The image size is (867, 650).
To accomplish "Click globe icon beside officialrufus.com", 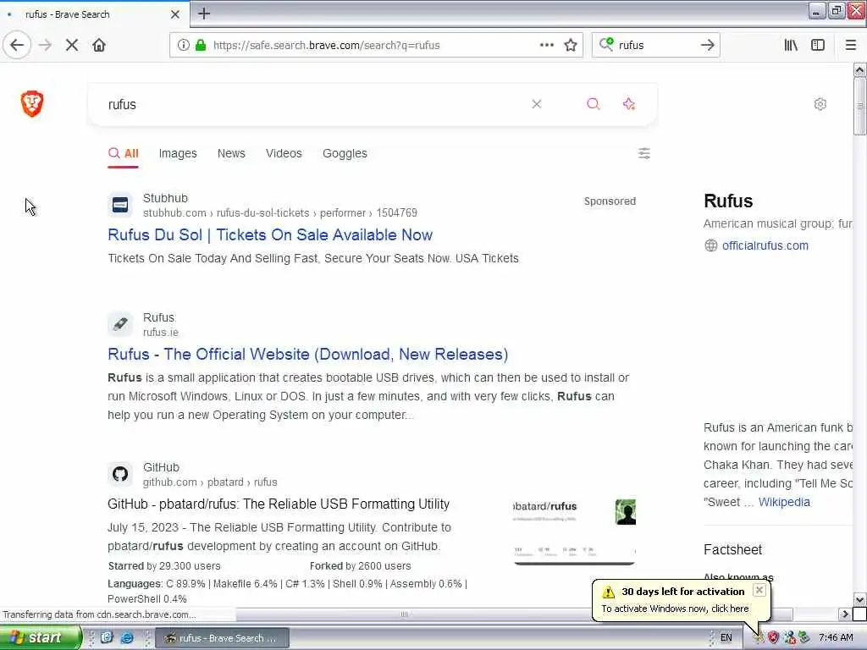I will 710,245.
